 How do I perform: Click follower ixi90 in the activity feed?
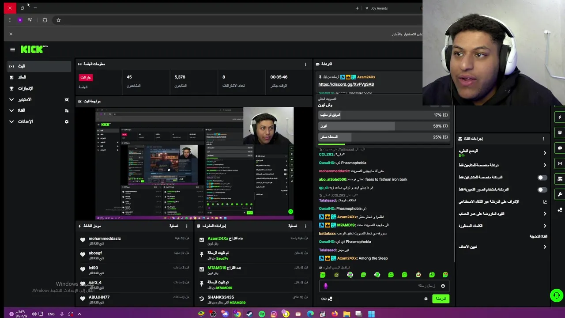(93, 268)
